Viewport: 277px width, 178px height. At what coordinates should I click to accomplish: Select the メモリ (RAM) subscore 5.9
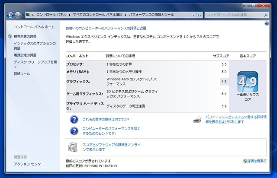[x=224, y=72]
